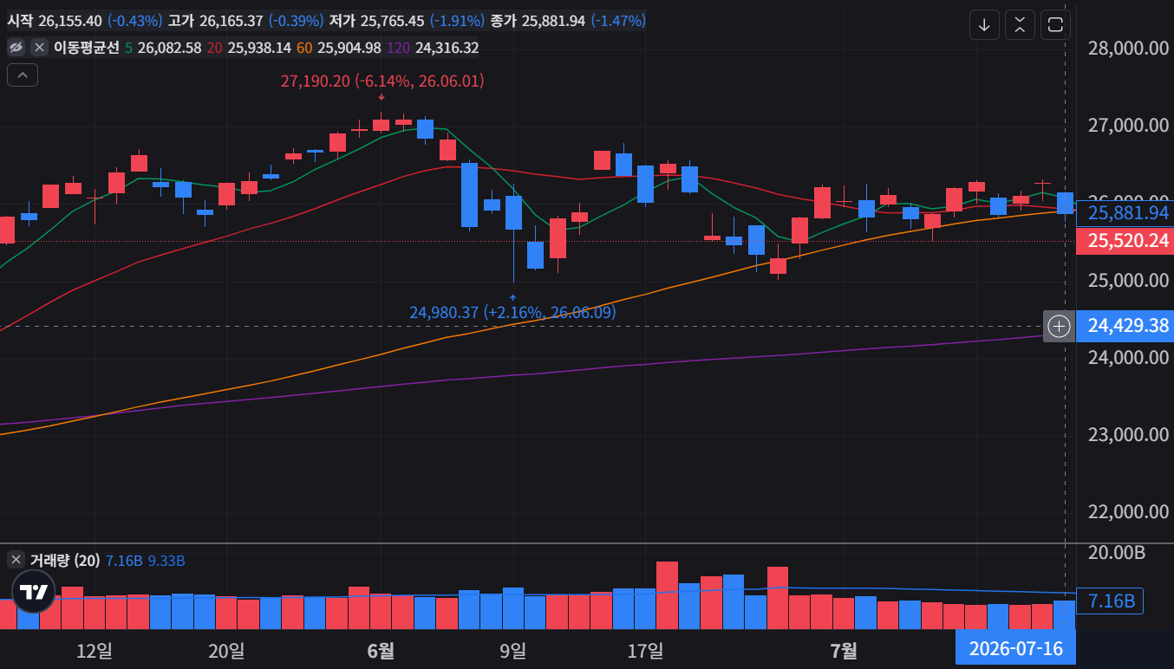Click the 120-period MA value 24,316.32
Screen dimensions: 1174x669
click(447, 48)
